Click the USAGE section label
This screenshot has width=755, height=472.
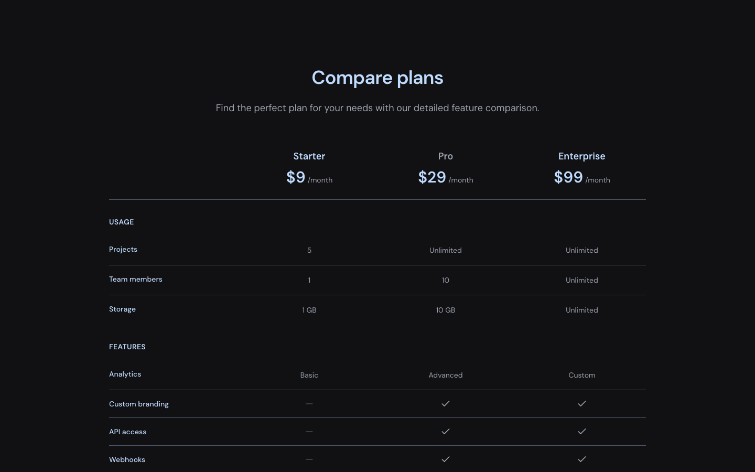pos(121,222)
